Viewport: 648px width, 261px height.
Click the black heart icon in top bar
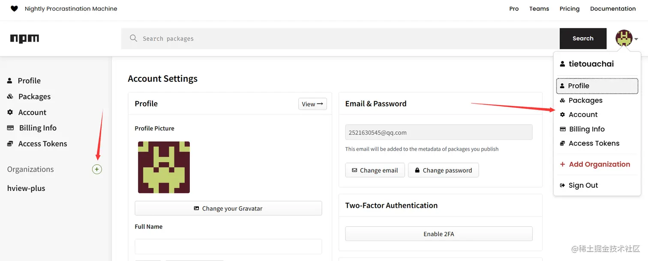[x=14, y=9]
